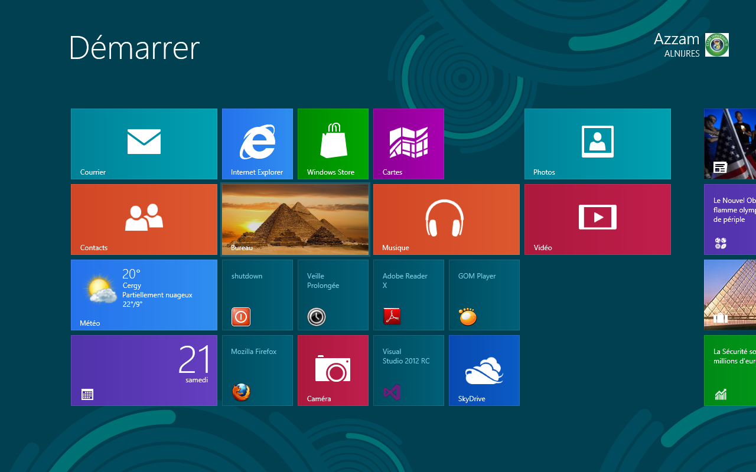
Task: Click the 'Visual Studio 2012 RC' text
Action: (406, 356)
